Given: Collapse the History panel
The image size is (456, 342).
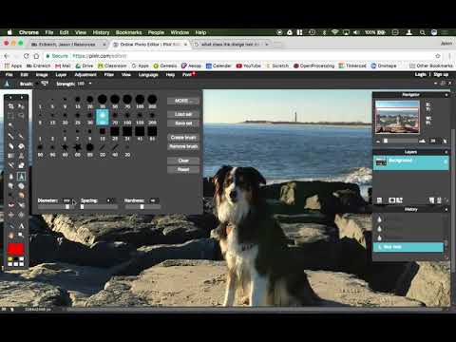Looking at the screenshot, I should tap(446, 210).
